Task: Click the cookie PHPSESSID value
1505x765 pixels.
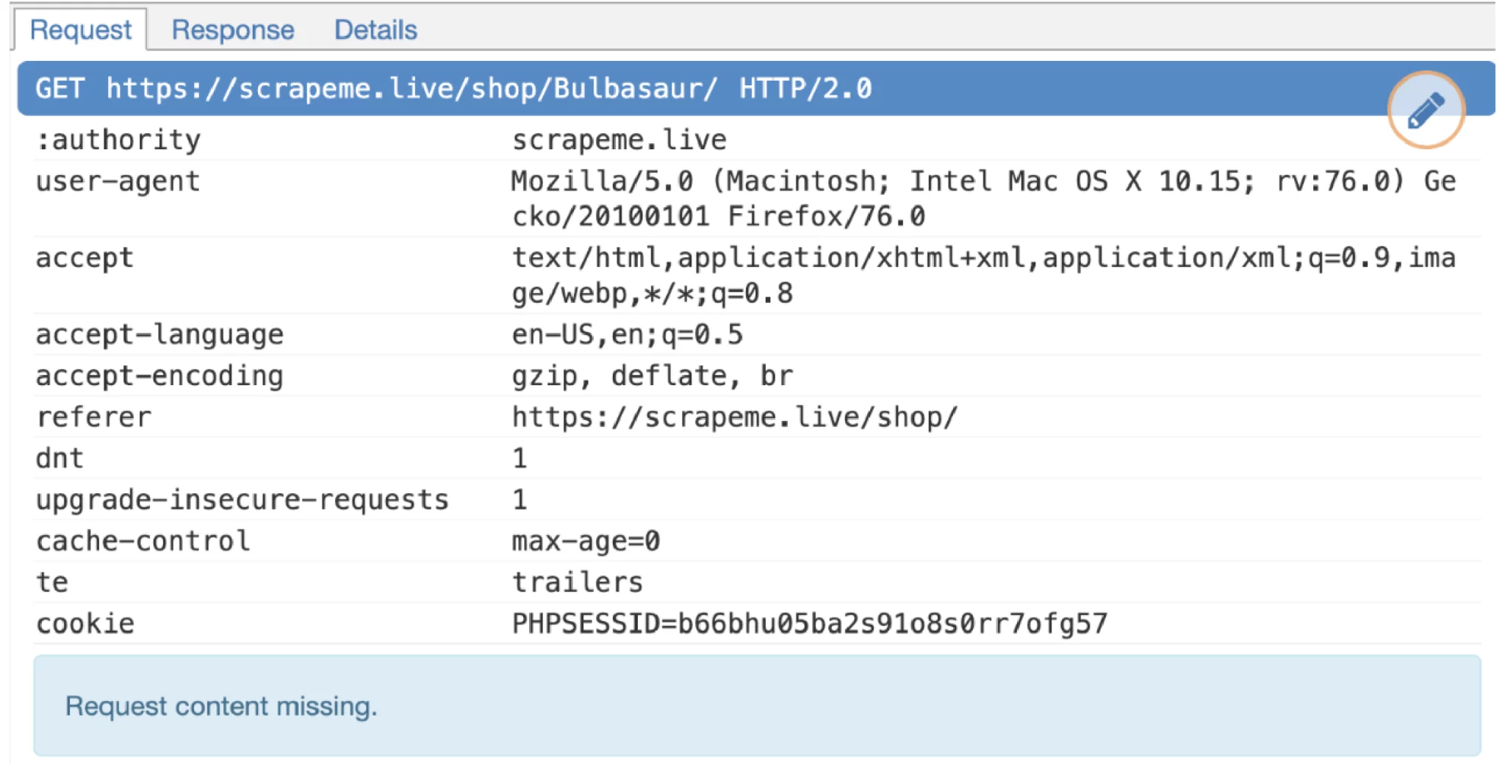Action: tap(809, 623)
